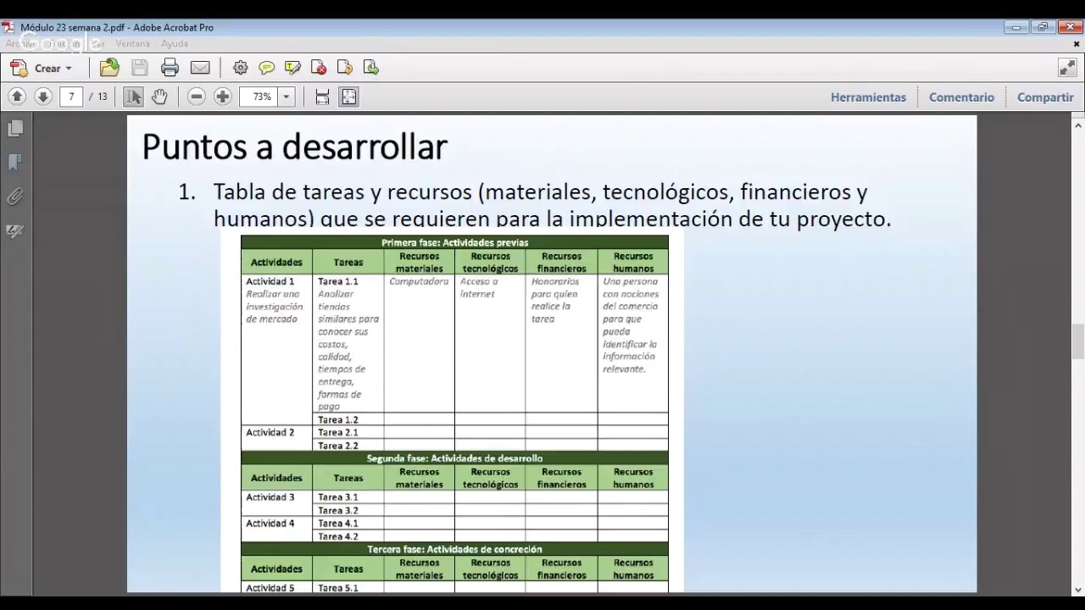Click 'Segunda fase: Actividades de desarrollo' header
Viewport: 1085px width, 610px height.
point(454,457)
